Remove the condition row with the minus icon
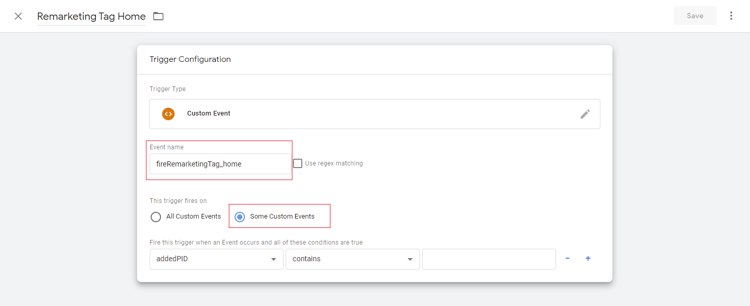The width and height of the screenshot is (750, 306). coord(567,259)
